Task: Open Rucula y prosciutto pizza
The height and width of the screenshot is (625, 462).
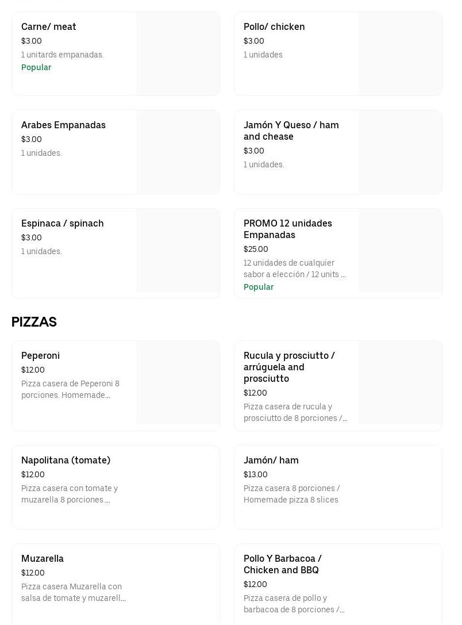Action: (x=289, y=367)
